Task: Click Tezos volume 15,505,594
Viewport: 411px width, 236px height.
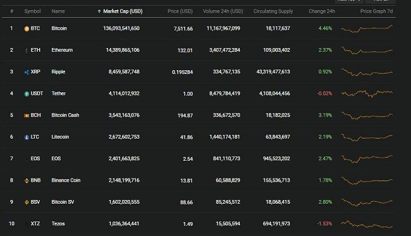Action: click(228, 224)
